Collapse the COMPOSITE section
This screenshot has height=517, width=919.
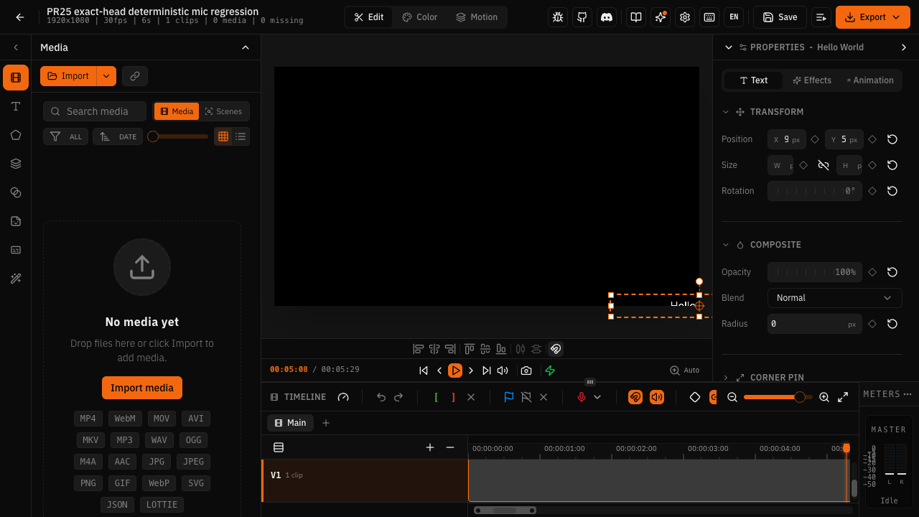click(726, 245)
